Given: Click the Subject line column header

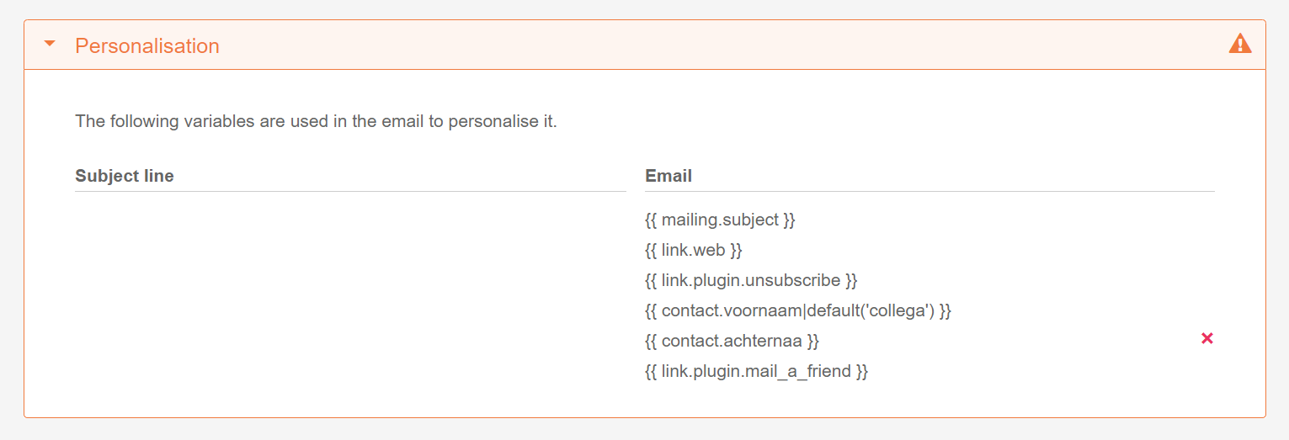Looking at the screenshot, I should [125, 176].
